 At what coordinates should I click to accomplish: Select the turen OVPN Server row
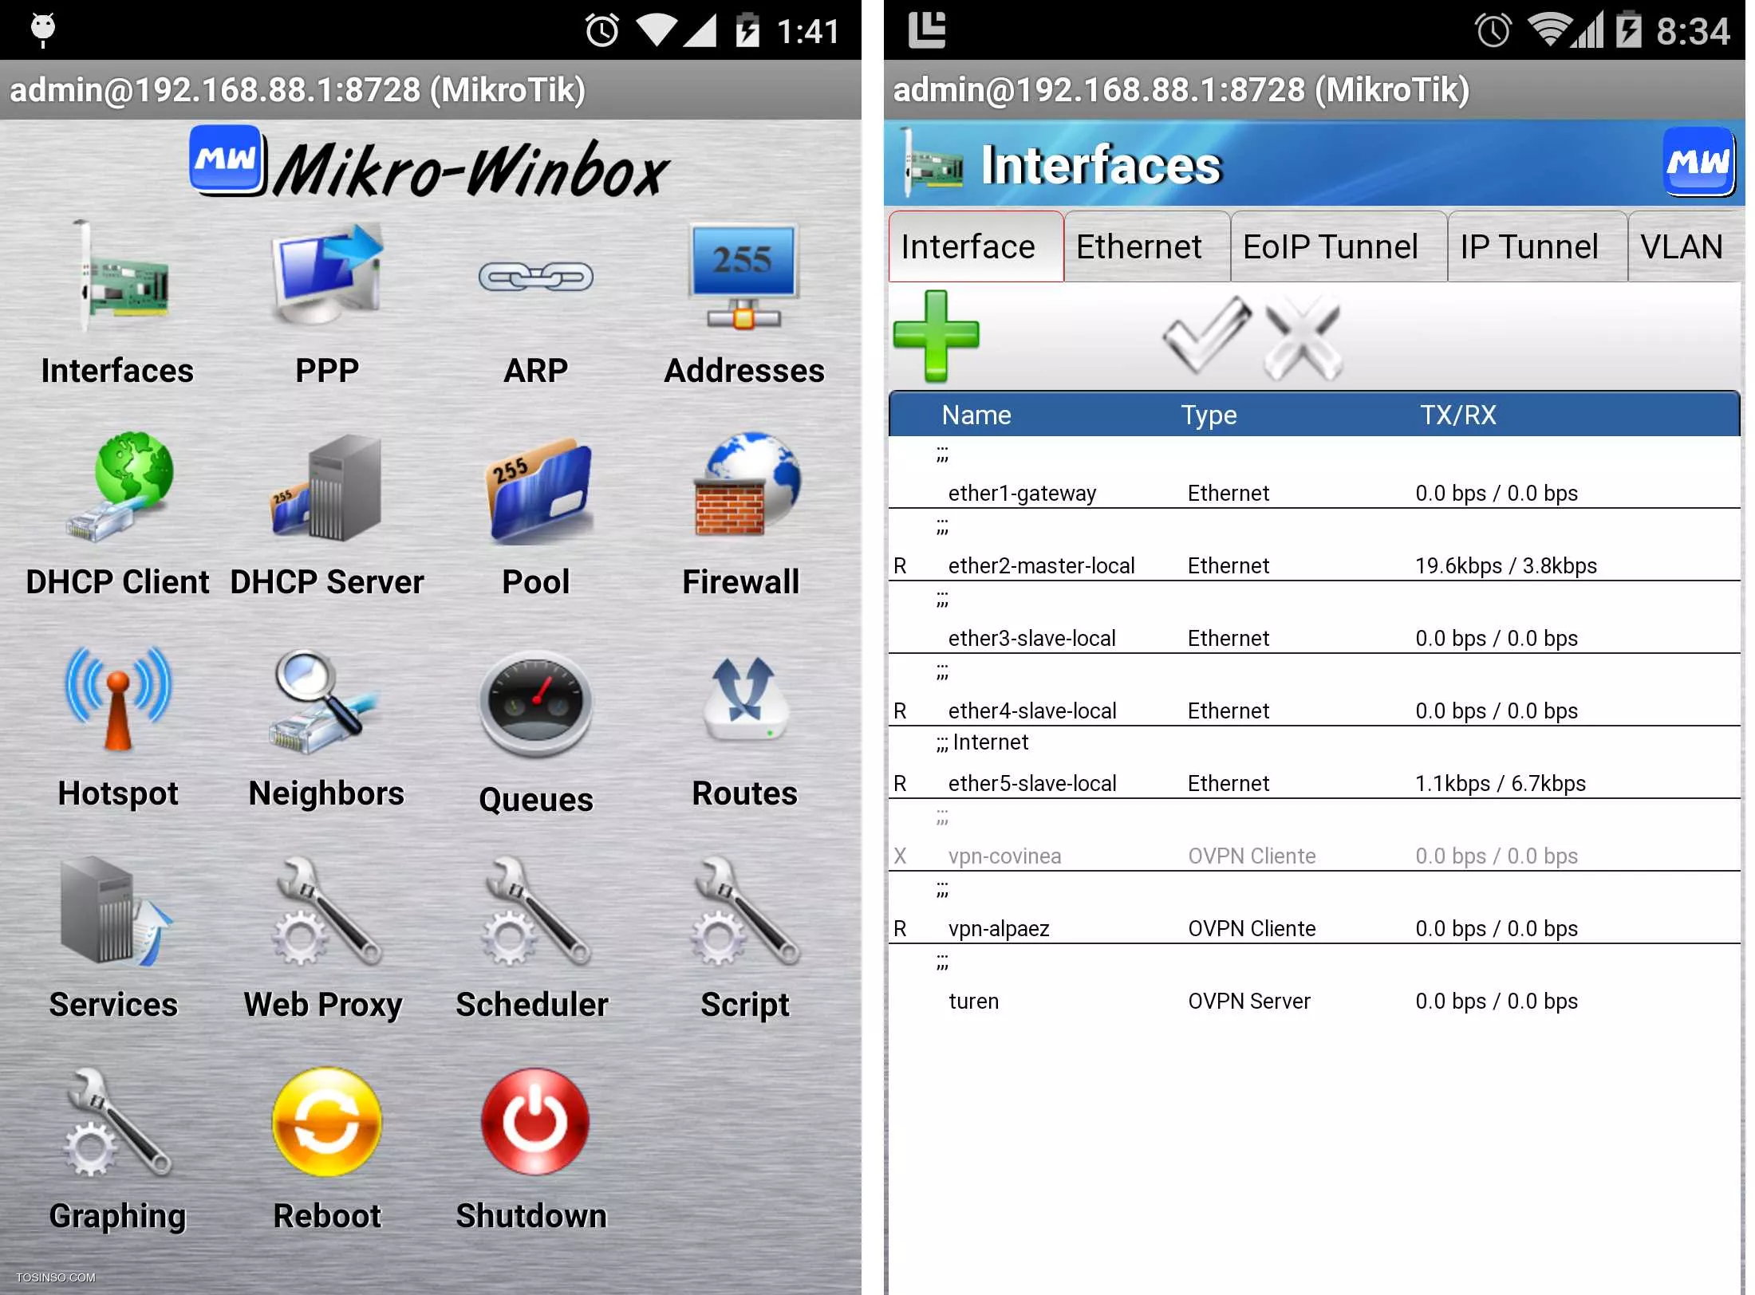[1314, 981]
